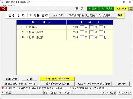Click the キャンセル button
The width and height of the screenshot is (133, 99).
pyautogui.click(x=122, y=84)
